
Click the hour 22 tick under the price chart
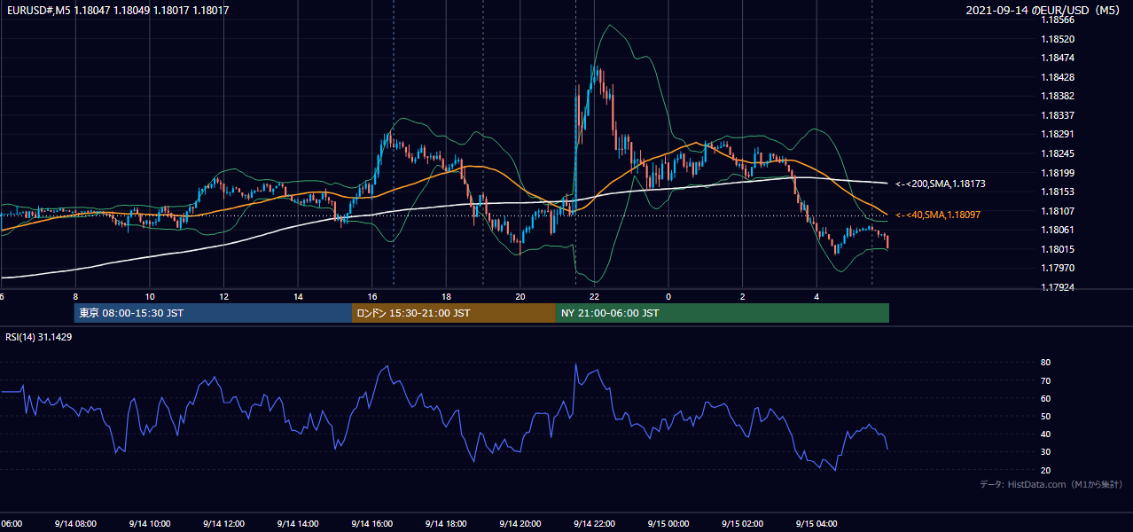point(594,297)
